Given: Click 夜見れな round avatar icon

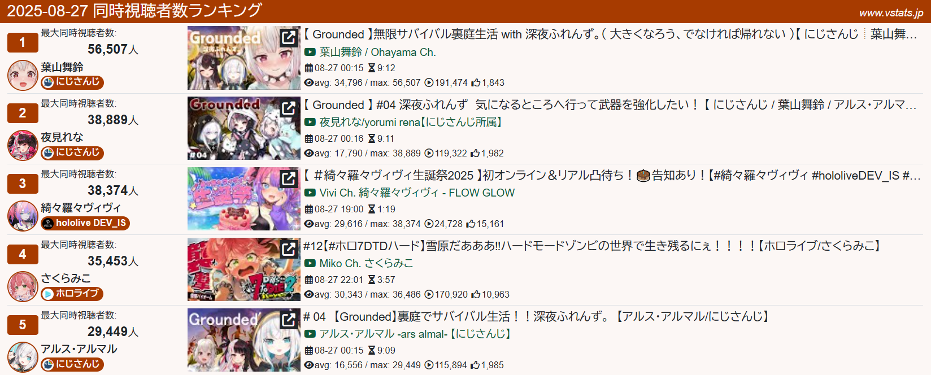Looking at the screenshot, I should pos(23,146).
